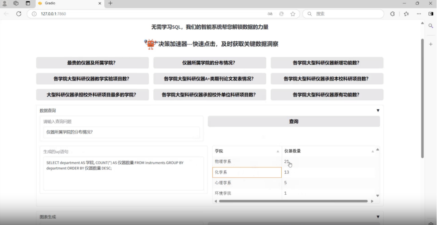
Task: Sort table by 学院 column arrow
Action: 278,151
